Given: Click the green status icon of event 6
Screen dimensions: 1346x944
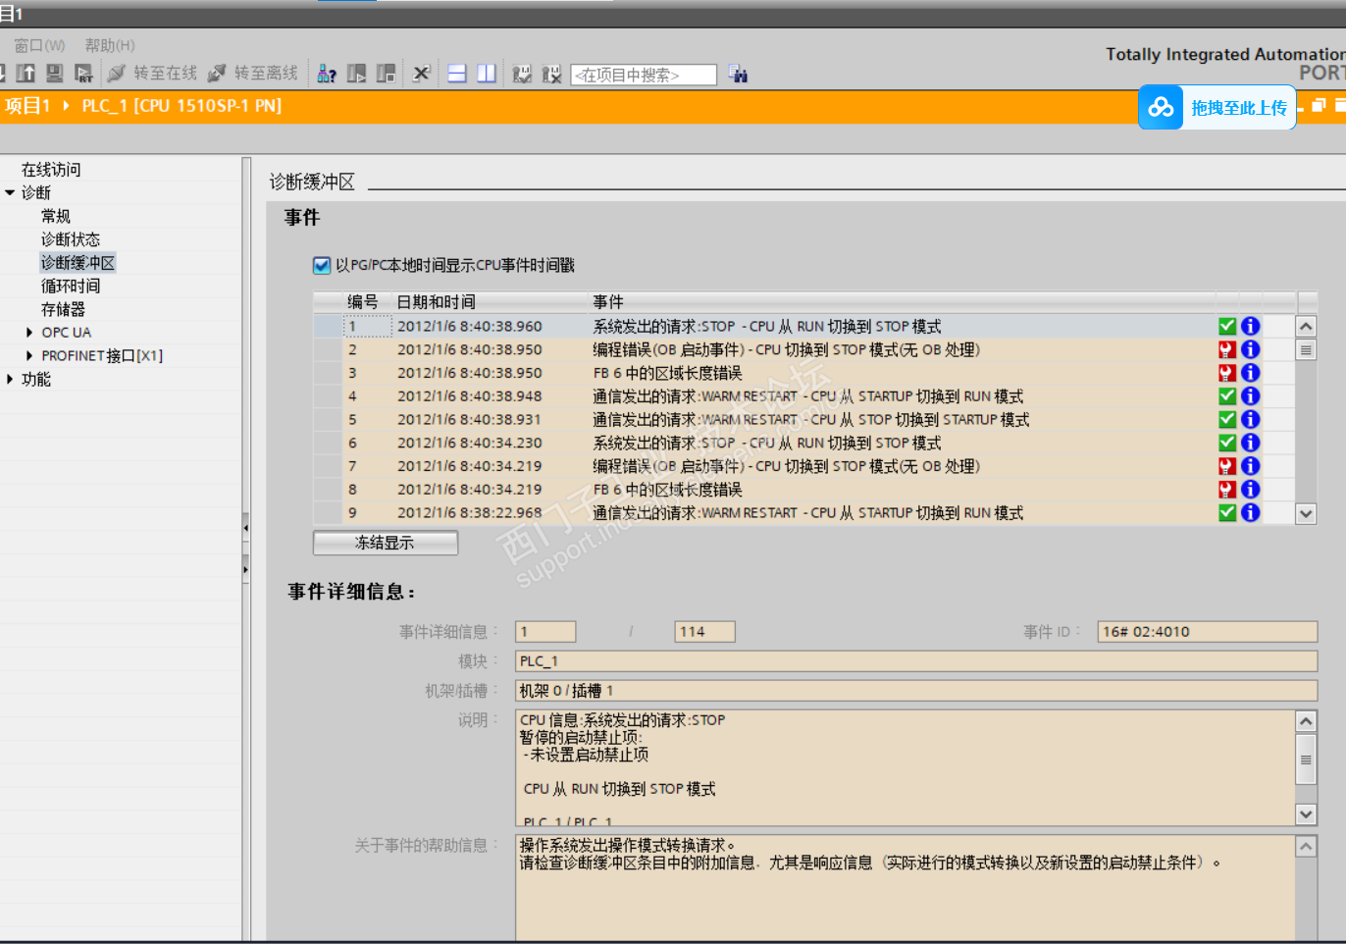Looking at the screenshot, I should [1227, 444].
